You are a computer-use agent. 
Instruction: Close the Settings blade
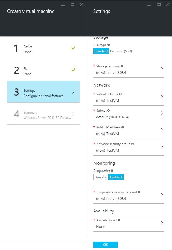click(x=168, y=4)
